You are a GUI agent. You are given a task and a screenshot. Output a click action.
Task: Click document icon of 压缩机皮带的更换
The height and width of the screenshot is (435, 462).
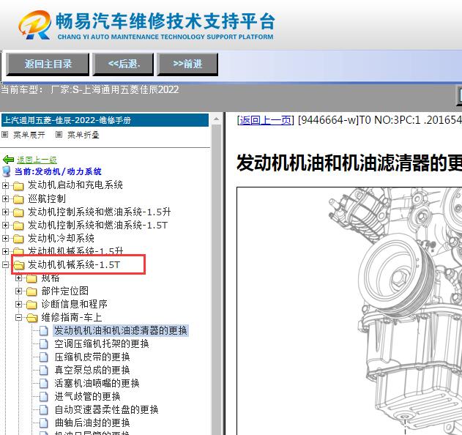(44, 357)
